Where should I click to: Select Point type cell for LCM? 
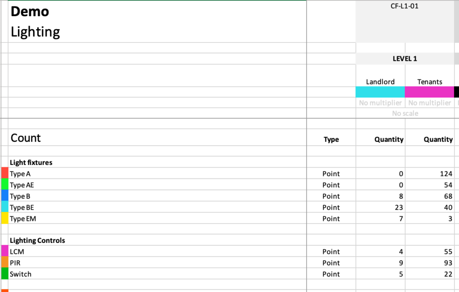[x=331, y=252]
